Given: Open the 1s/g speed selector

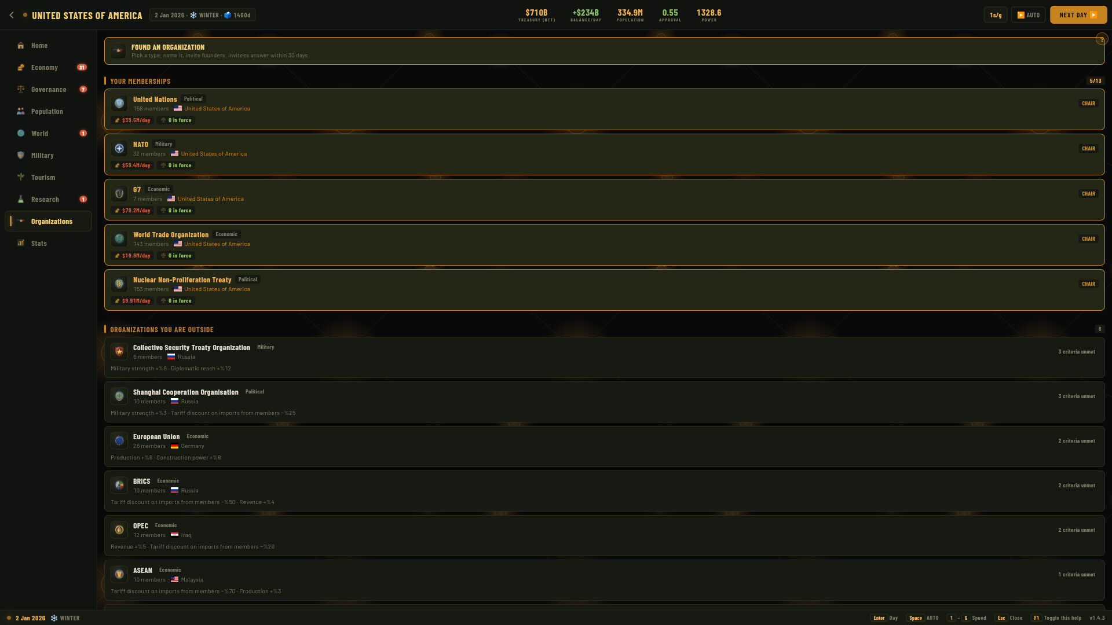Looking at the screenshot, I should [996, 15].
